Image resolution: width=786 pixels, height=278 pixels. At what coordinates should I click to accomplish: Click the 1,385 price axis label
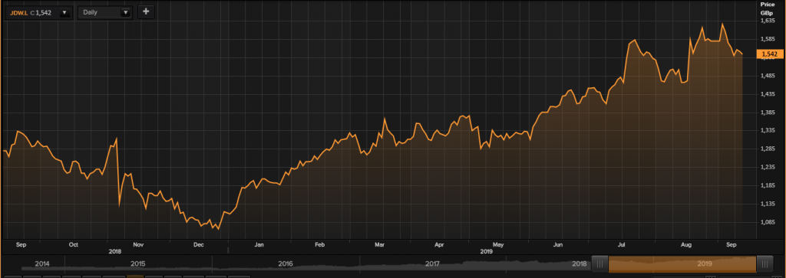[x=768, y=113]
